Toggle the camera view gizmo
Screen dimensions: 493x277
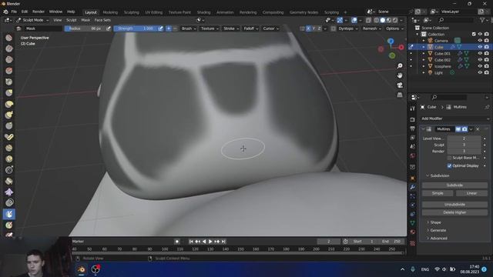coord(400,85)
